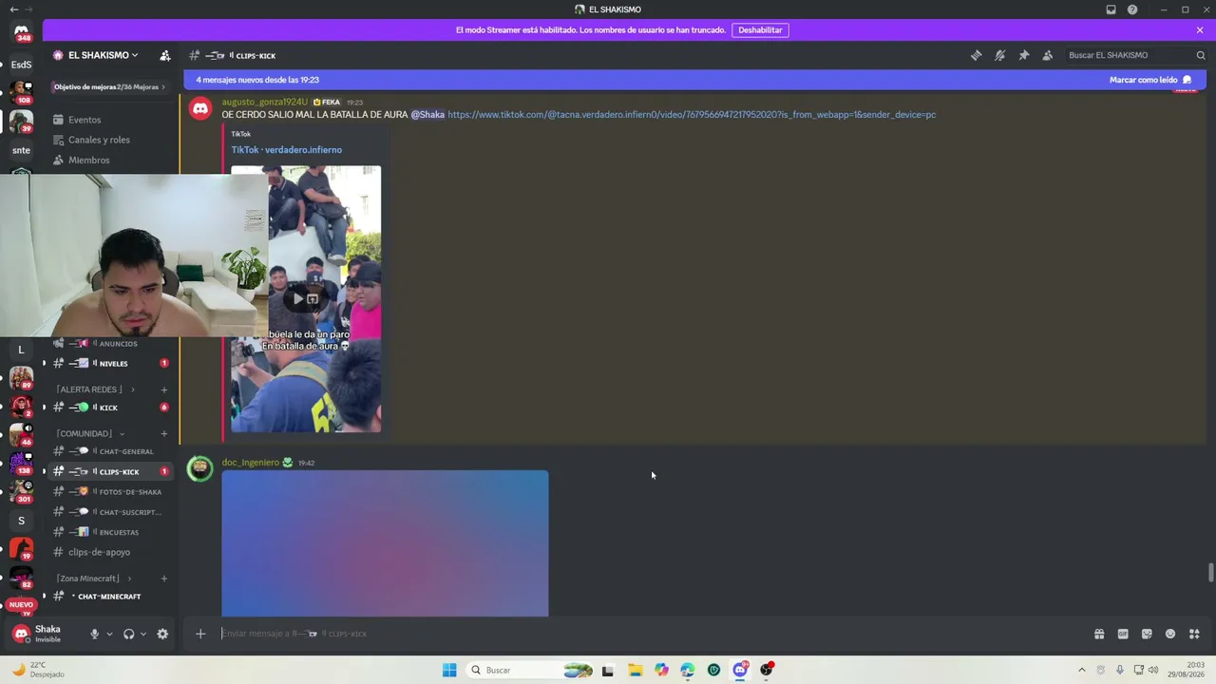Open the CHAT-SUSCRIPT channel
Viewport: 1216px width, 684px height.
(112, 512)
